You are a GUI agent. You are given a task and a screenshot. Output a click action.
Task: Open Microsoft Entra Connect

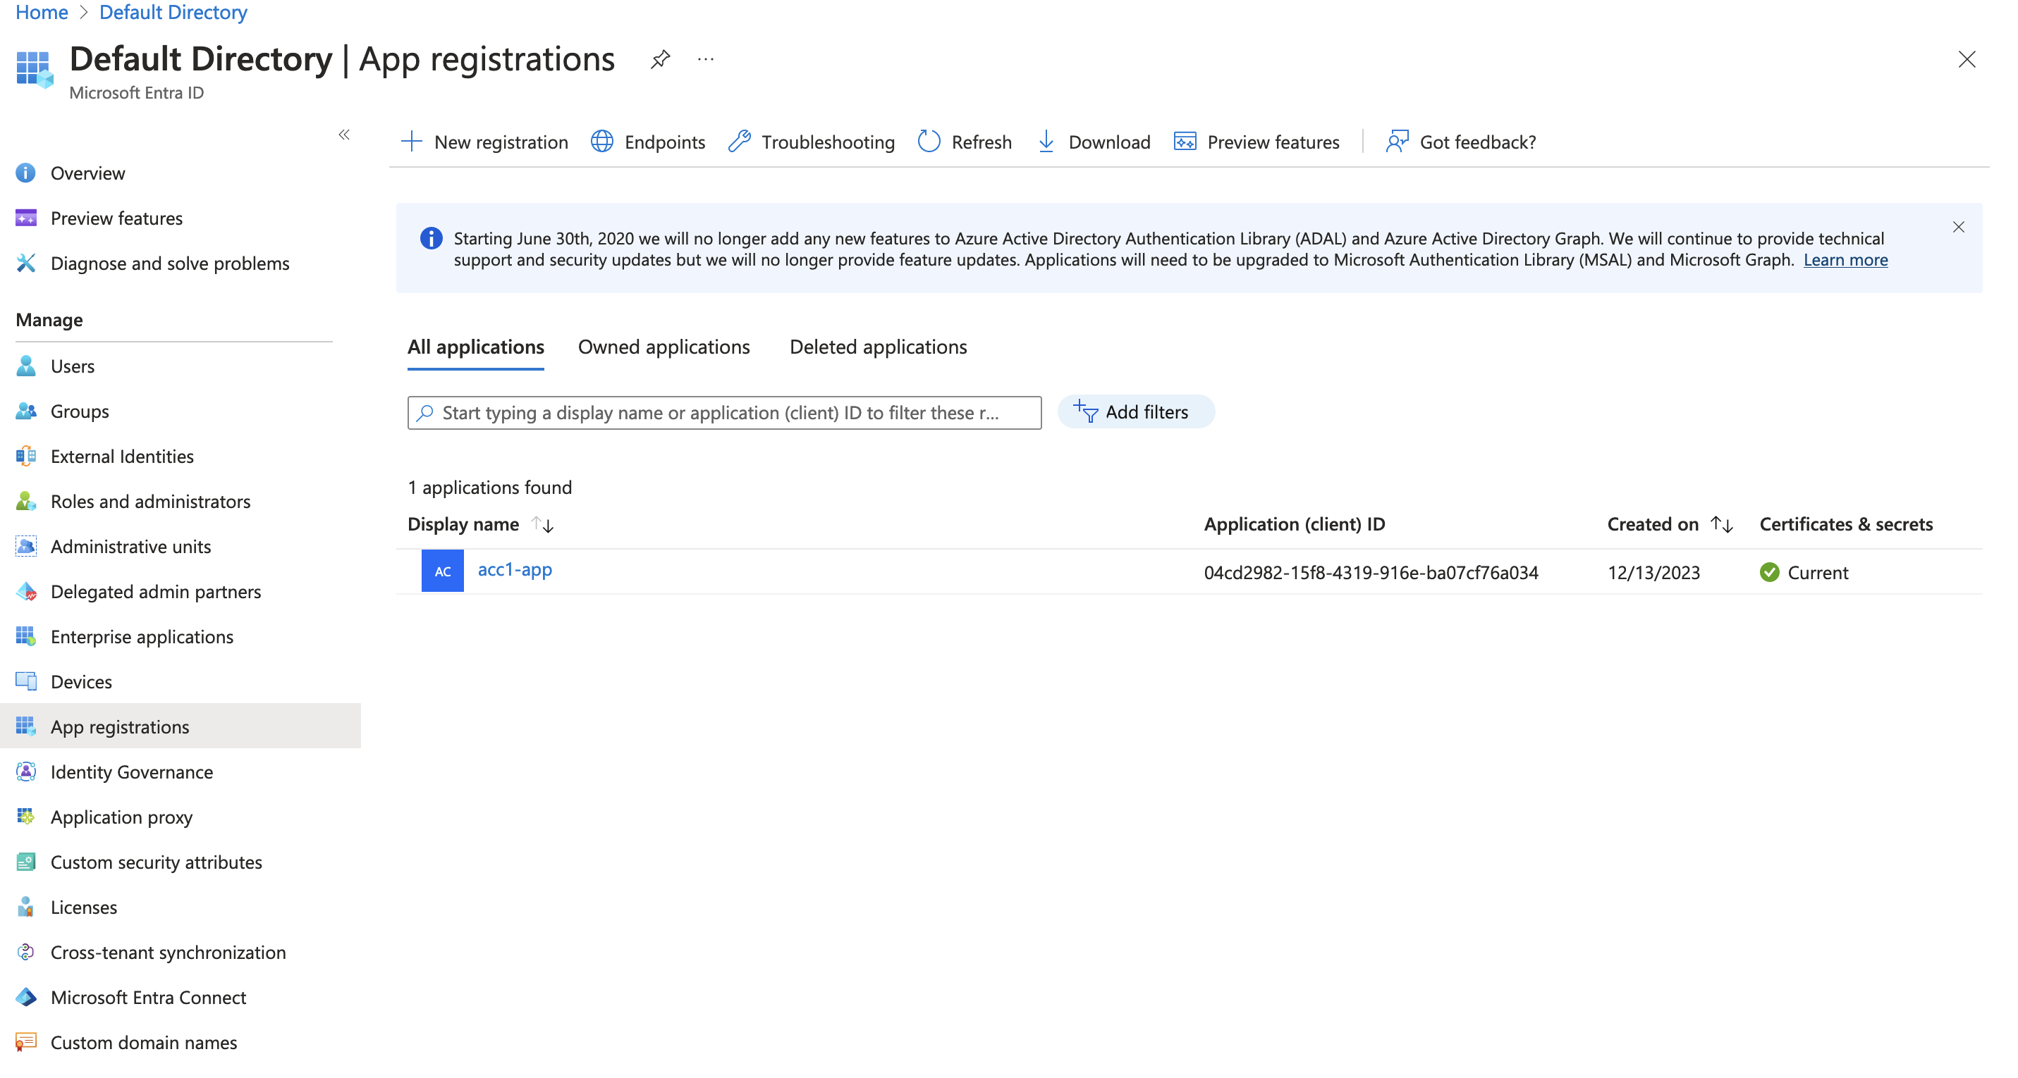pos(148,996)
